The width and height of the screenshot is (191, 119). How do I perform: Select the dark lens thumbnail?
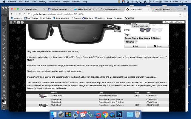[x=145, y=30]
